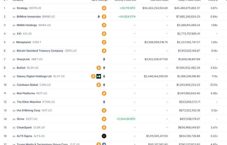Click the Bitcoin icon for Hut 8 Mining Corp
This screenshot has height=145, width=227.
coord(104,111)
